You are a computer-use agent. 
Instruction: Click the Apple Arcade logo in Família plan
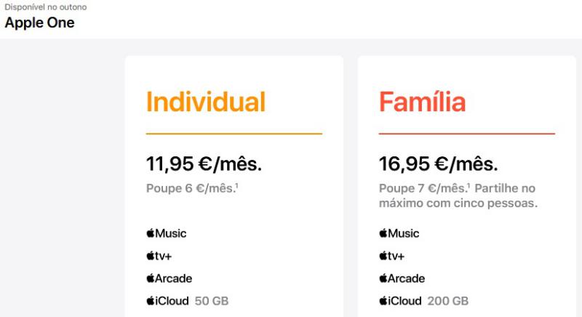click(x=402, y=278)
